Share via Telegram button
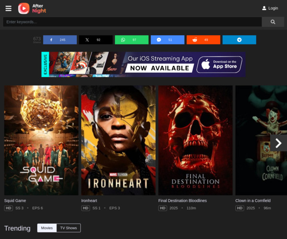287x239 pixels. (x=239, y=40)
